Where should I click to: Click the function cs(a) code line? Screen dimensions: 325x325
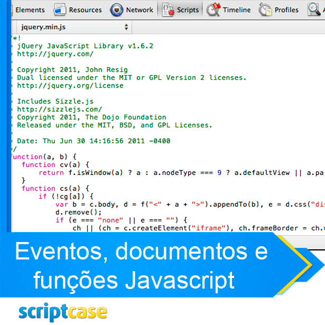[x=55, y=189]
